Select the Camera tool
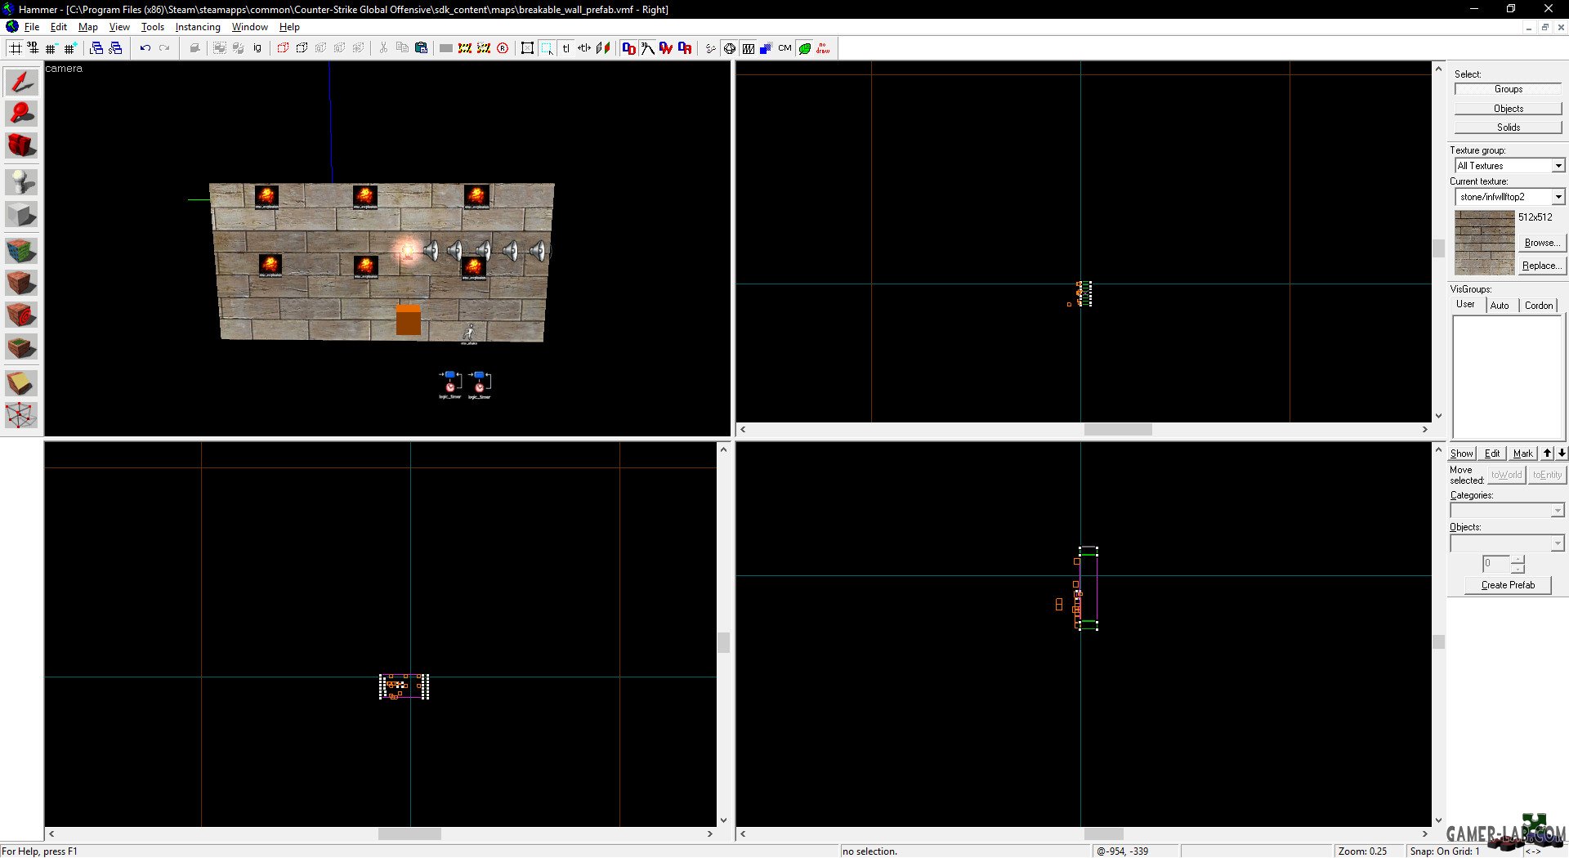 coord(21,145)
